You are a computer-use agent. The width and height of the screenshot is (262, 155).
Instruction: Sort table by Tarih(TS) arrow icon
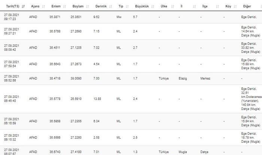(23, 6)
